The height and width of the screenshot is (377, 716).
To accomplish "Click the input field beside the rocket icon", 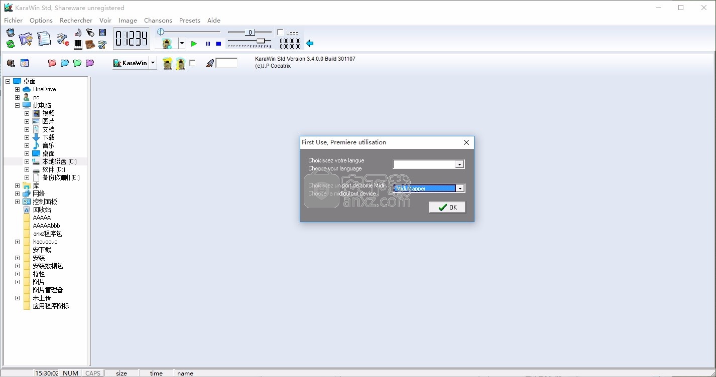I will coord(226,63).
